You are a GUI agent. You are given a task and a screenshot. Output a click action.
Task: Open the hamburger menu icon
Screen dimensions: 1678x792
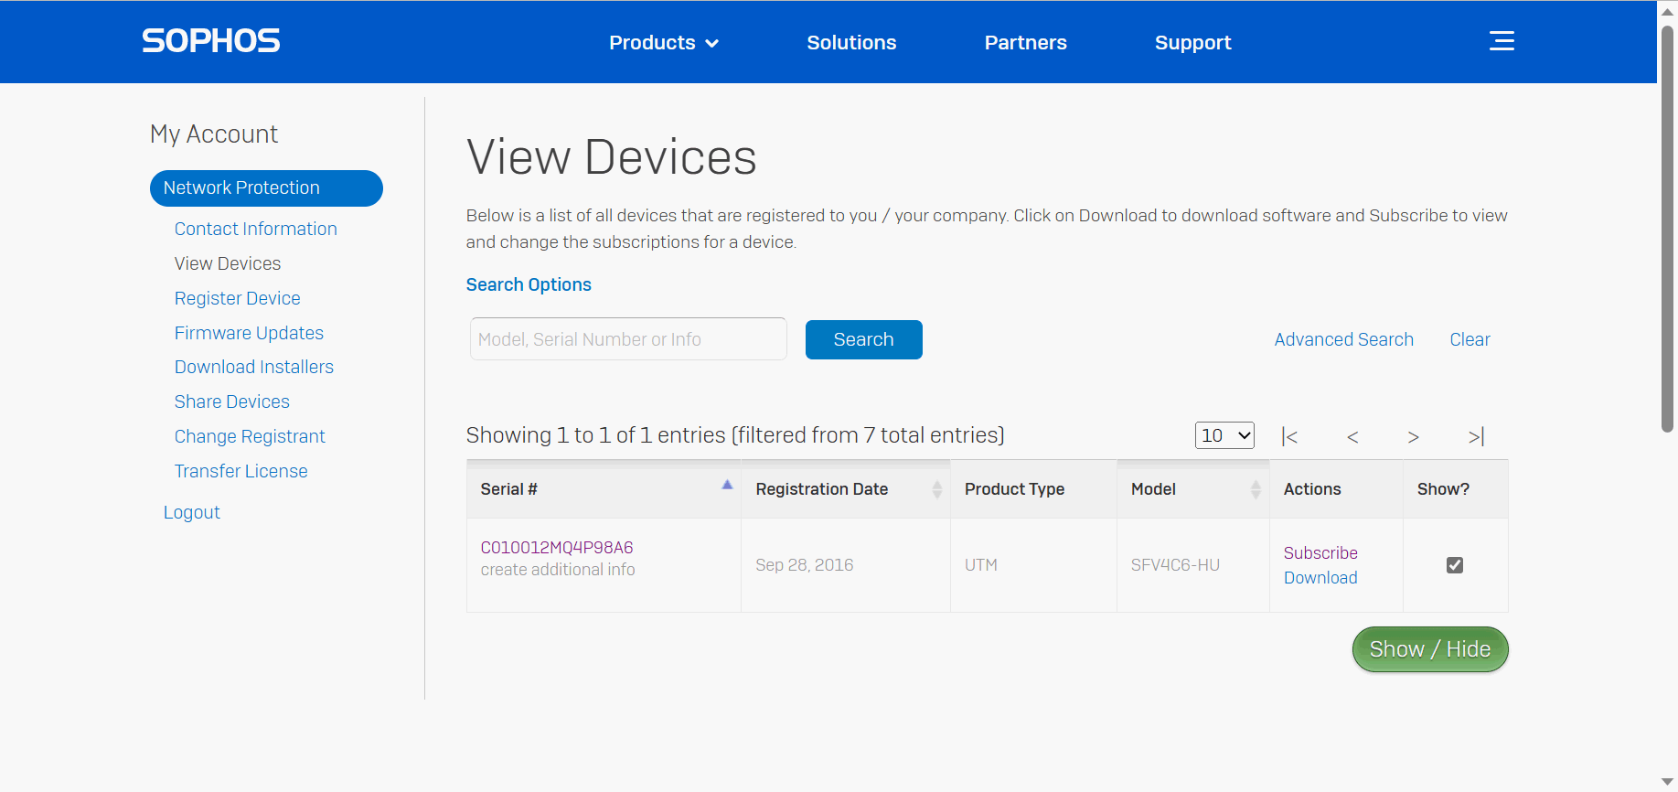(1502, 41)
